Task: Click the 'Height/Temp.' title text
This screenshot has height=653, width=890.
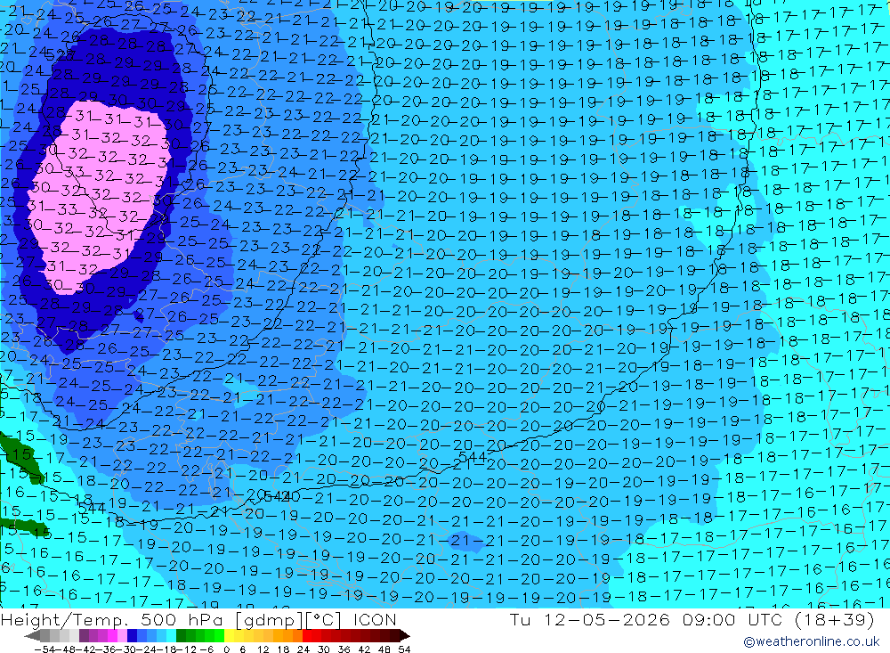Action: tap(65, 619)
